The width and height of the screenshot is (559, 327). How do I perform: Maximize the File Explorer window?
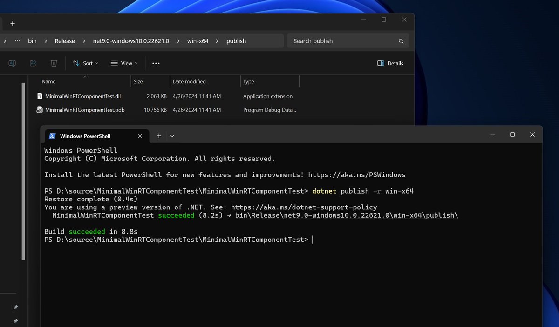point(384,20)
